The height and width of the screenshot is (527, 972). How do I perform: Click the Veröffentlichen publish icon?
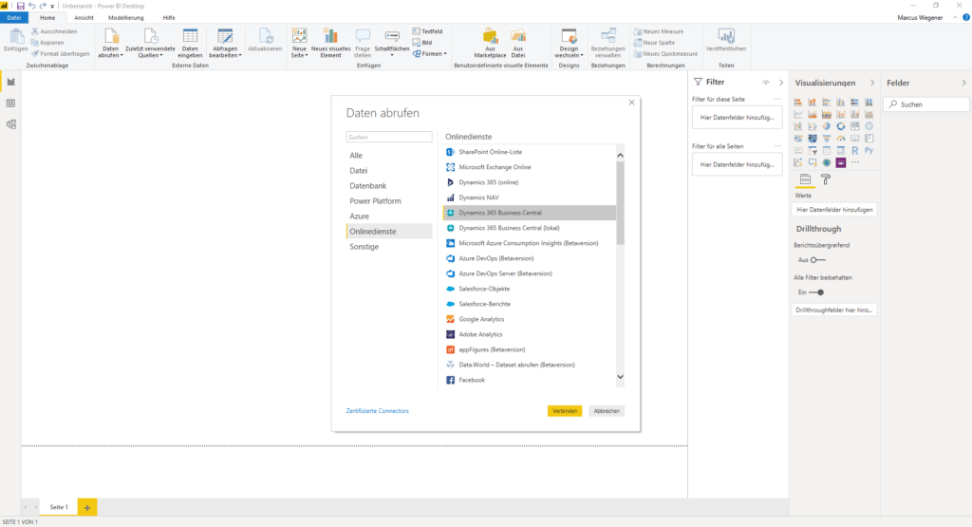[x=726, y=41]
